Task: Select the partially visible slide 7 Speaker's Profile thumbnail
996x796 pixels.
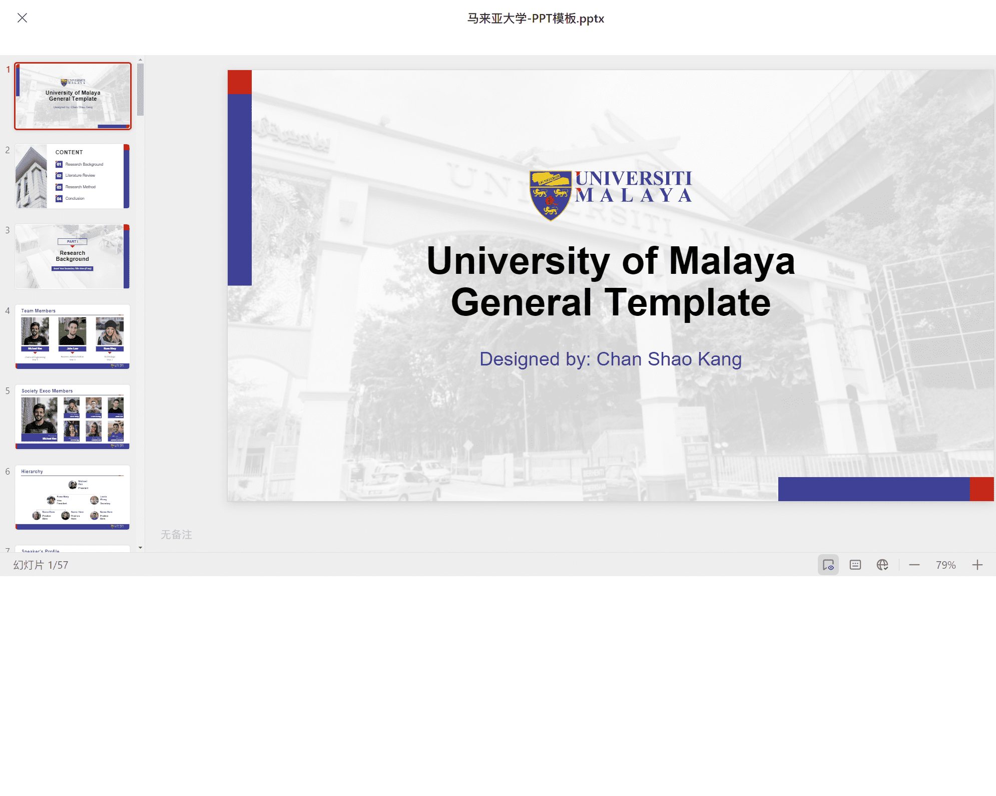Action: tap(73, 549)
